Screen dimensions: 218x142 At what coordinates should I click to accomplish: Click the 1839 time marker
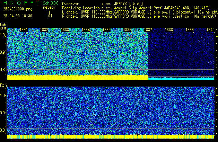[x=190, y=30]
